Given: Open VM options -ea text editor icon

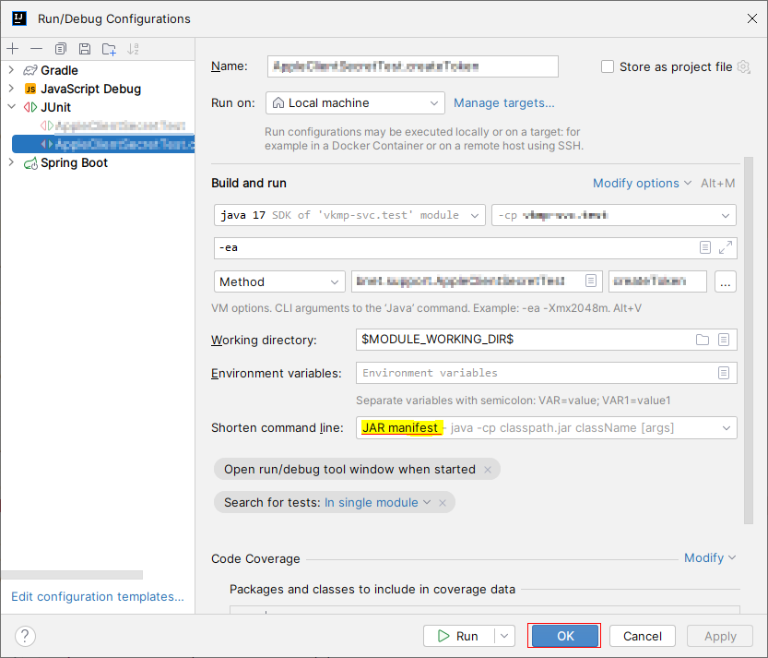Looking at the screenshot, I should coord(704,247).
